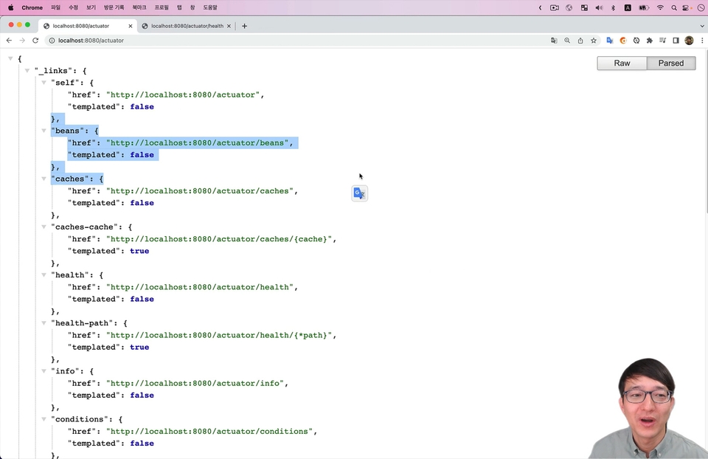This screenshot has height=459, width=708.
Task: Open the actuator/beans href link
Action: pyautogui.click(x=198, y=142)
